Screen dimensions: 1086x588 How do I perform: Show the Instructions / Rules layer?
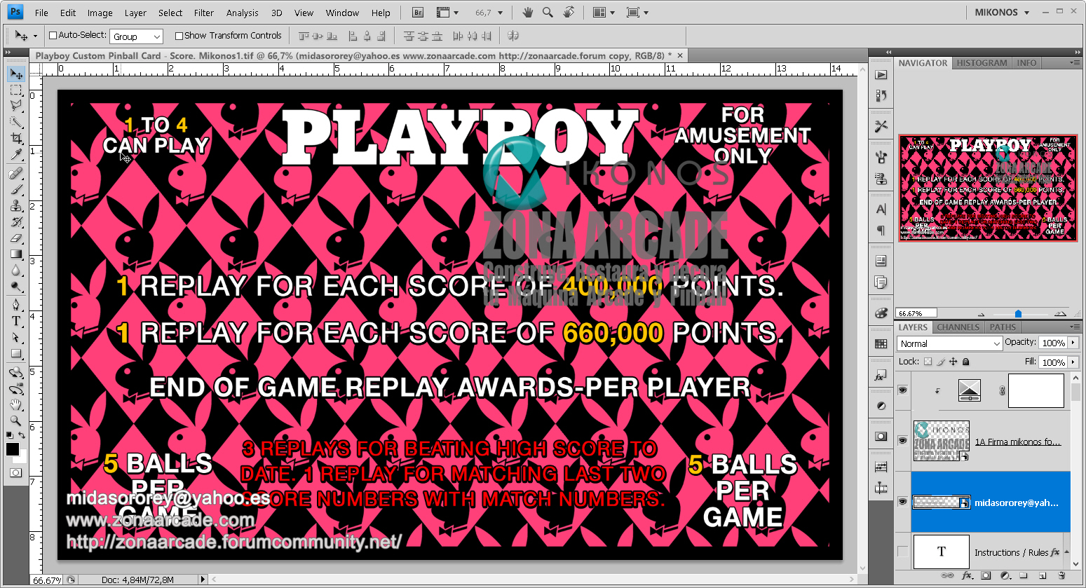(x=903, y=552)
